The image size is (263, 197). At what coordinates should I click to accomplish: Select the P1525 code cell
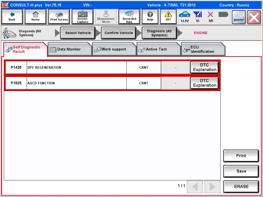click(x=16, y=83)
